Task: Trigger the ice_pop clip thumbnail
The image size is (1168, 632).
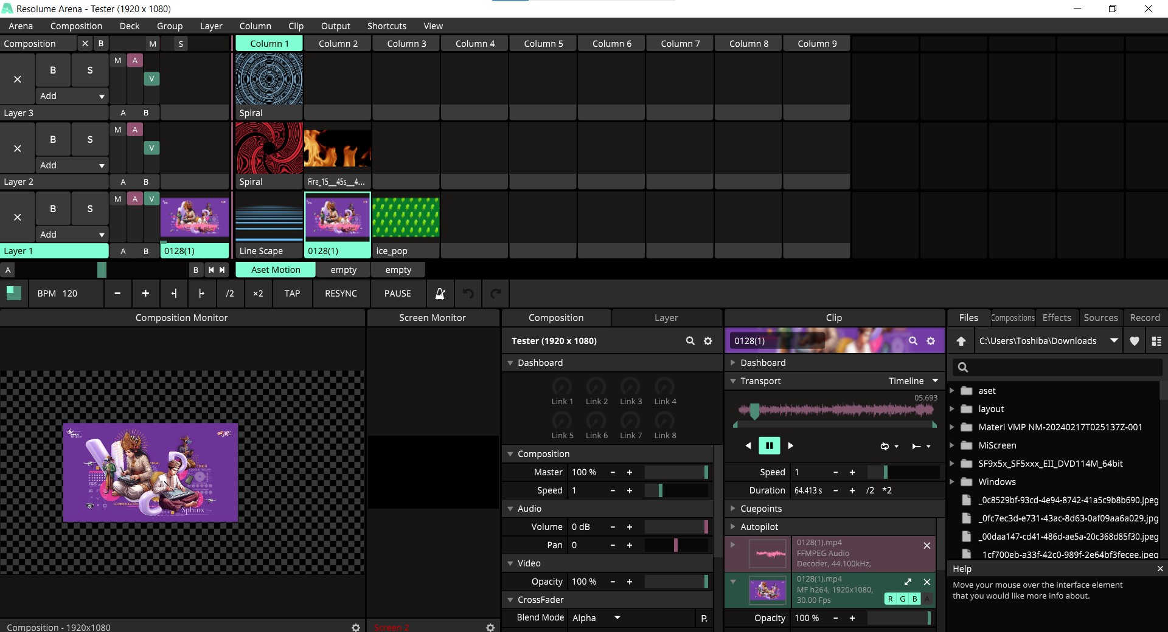Action: [406, 218]
